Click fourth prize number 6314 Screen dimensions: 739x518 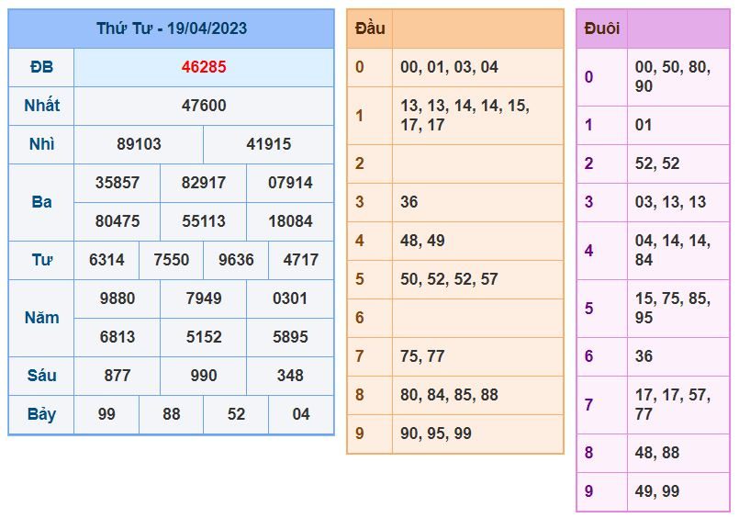[106, 260]
